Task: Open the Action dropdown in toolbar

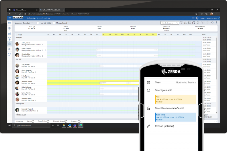Action: coord(207,23)
